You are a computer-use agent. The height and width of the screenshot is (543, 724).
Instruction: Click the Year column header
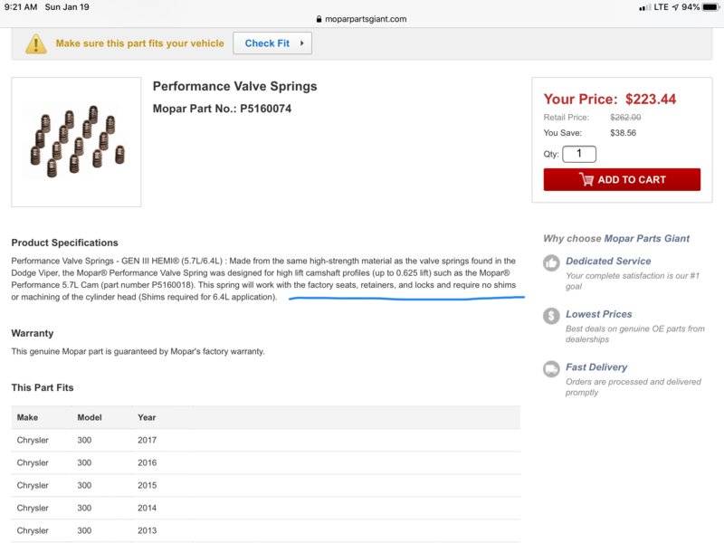pyautogui.click(x=147, y=417)
